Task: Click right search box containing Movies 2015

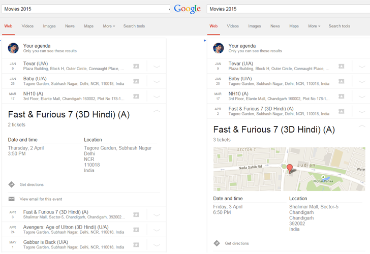Action: tap(288, 9)
